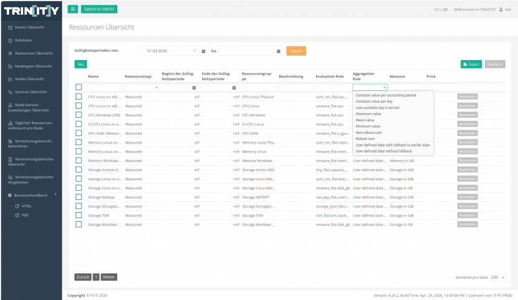Viewport: 518px width, 300px height.
Task: Click the Switch to PMON button
Action: 99,9
